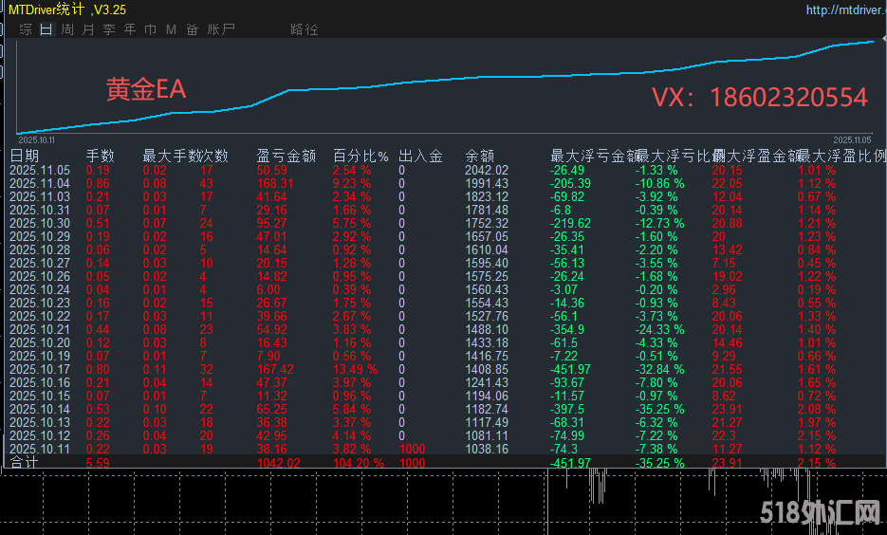Viewport: 887px width, 535px height.
Task: Open the http://mtdriver.com link
Action: pyautogui.click(x=843, y=9)
